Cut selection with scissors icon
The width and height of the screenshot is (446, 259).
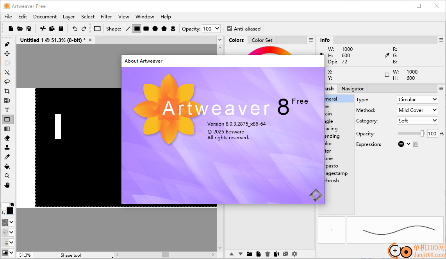[x=43, y=29]
